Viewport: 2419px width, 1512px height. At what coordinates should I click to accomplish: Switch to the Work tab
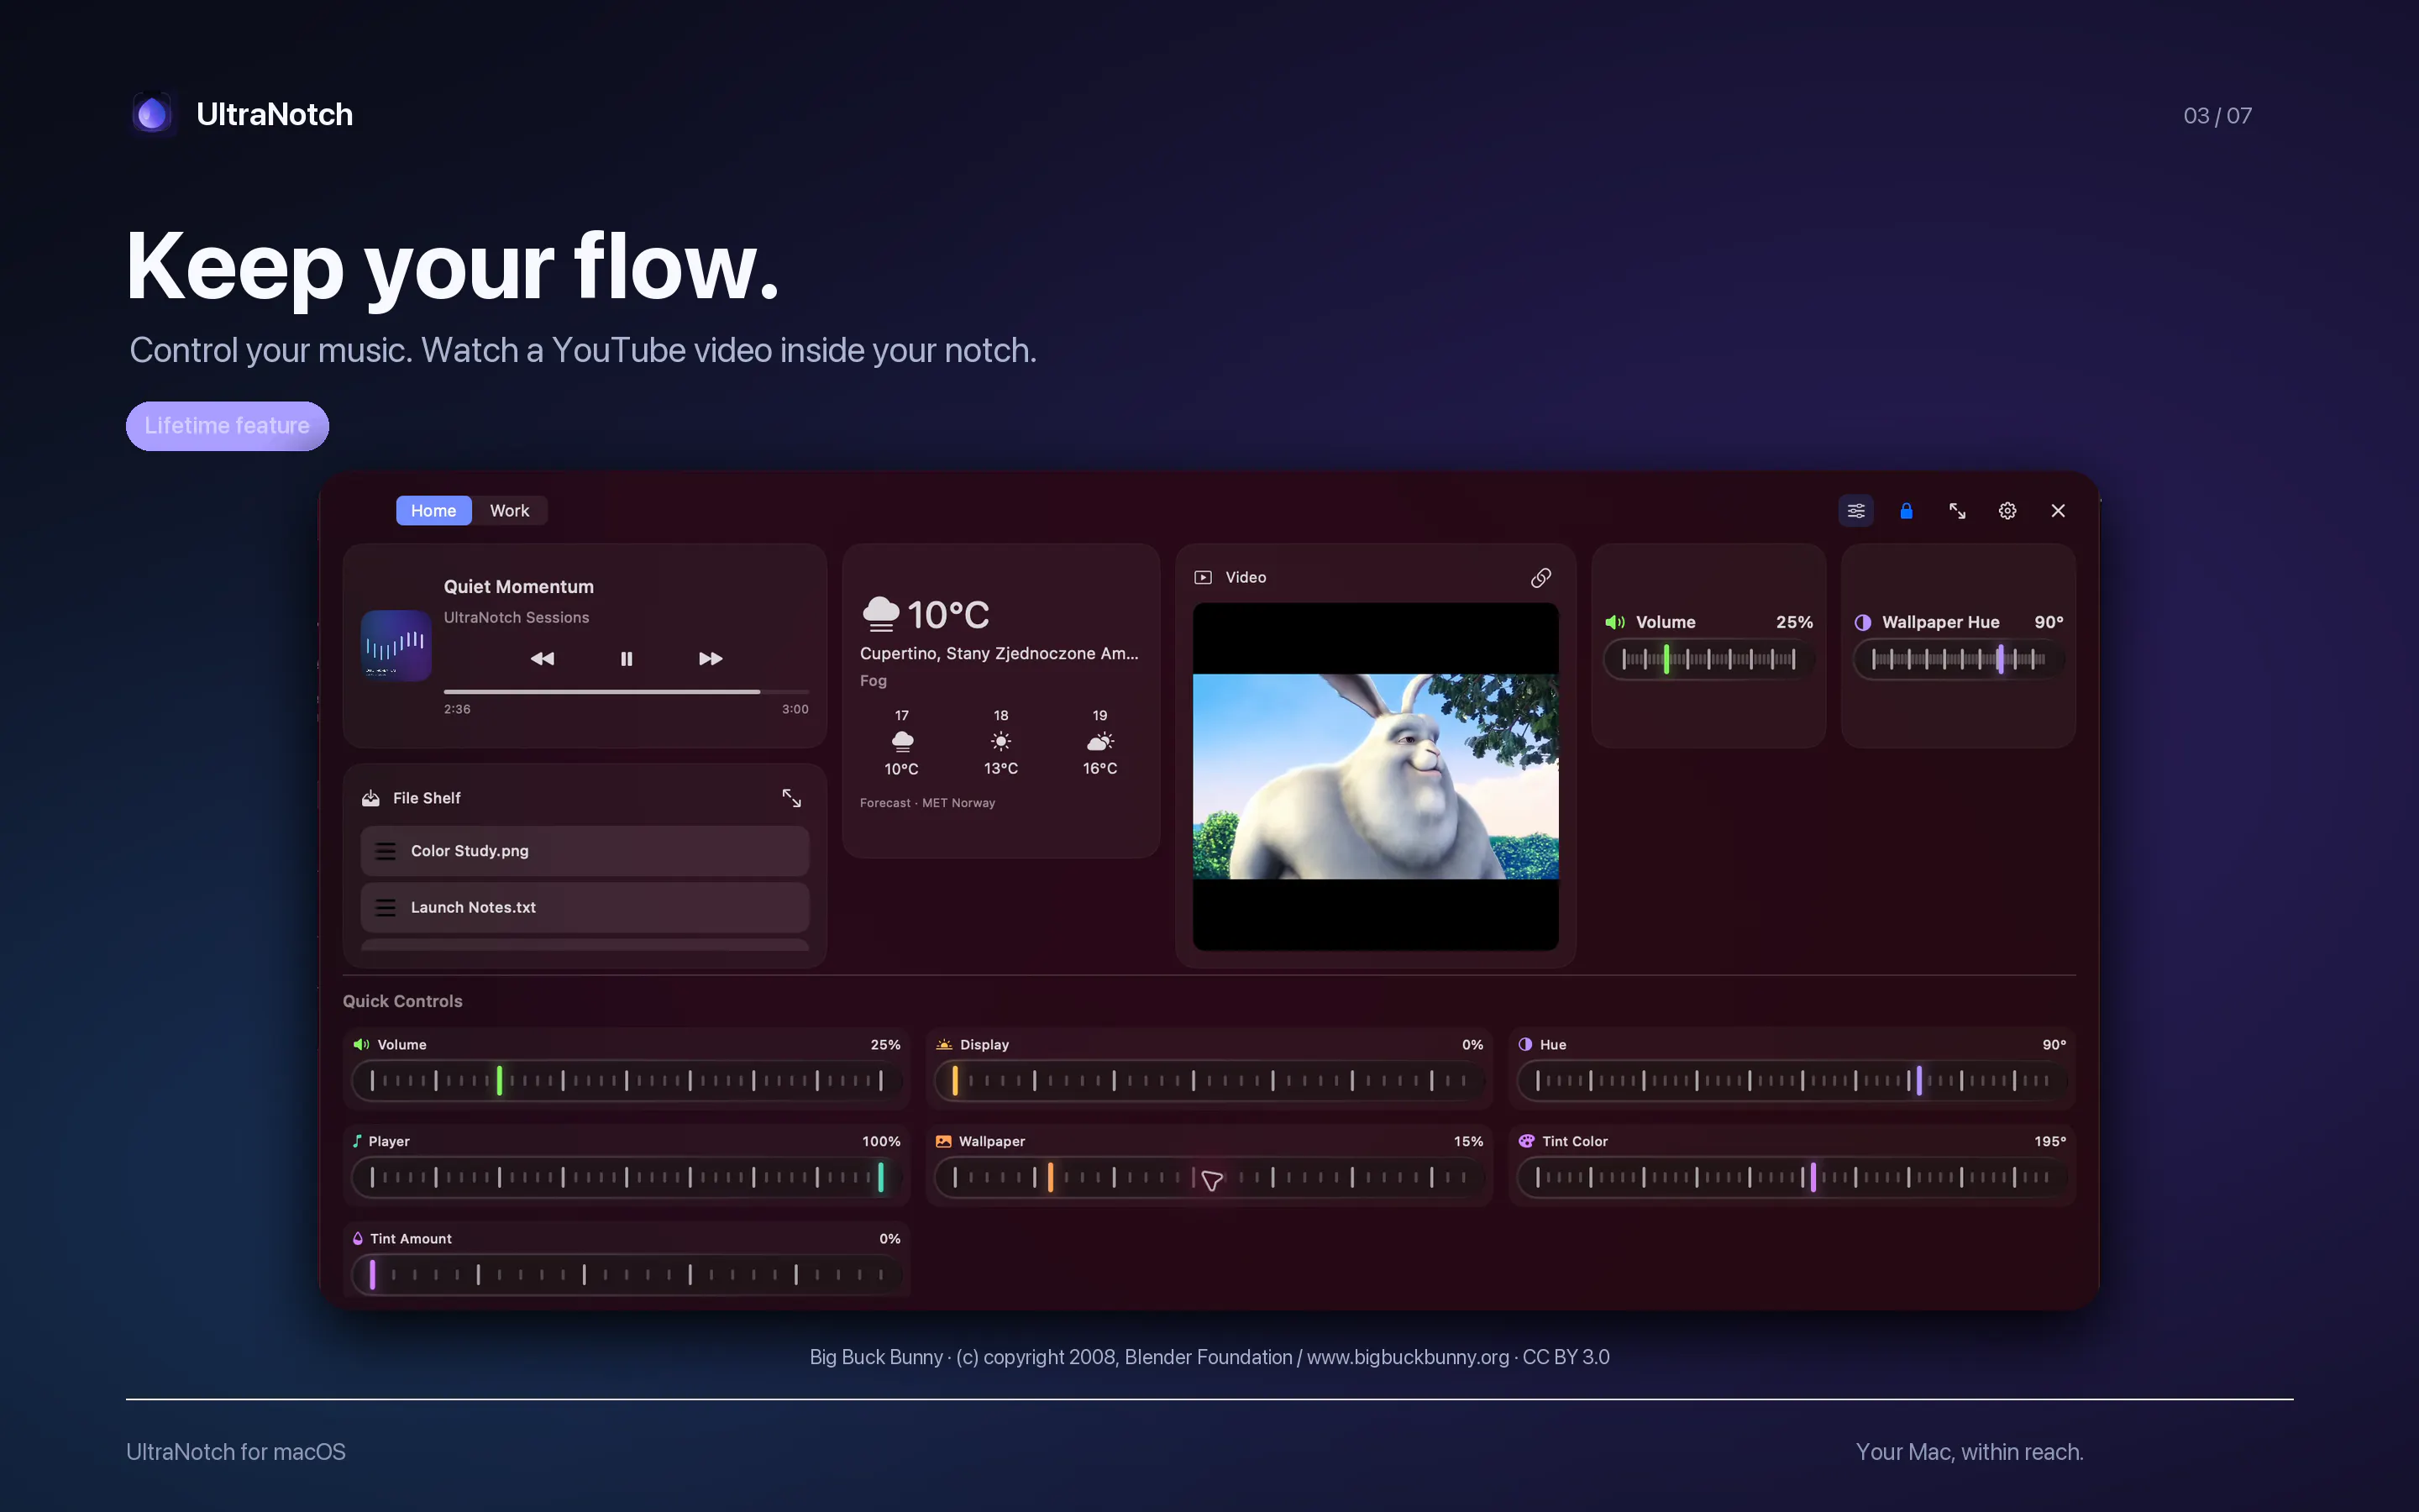pos(509,511)
